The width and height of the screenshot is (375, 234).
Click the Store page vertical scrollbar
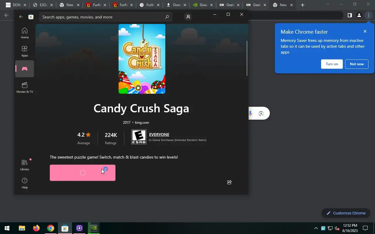tap(247, 58)
